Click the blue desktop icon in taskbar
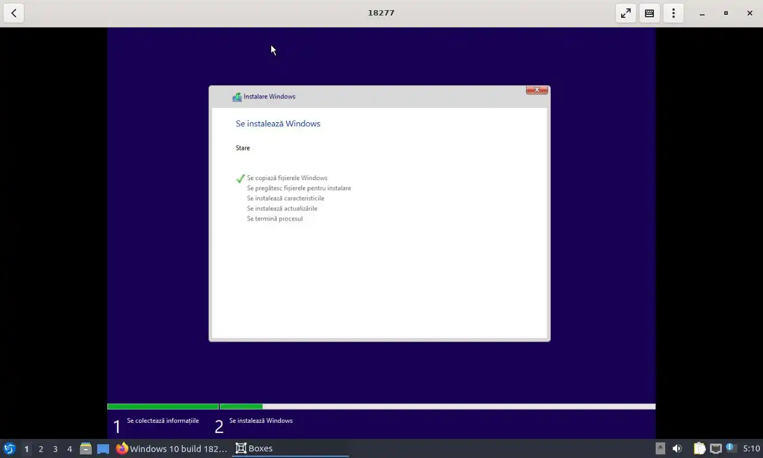763x458 pixels. [103, 448]
